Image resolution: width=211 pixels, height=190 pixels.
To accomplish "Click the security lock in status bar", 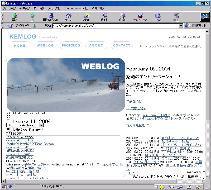I will tap(3, 187).
